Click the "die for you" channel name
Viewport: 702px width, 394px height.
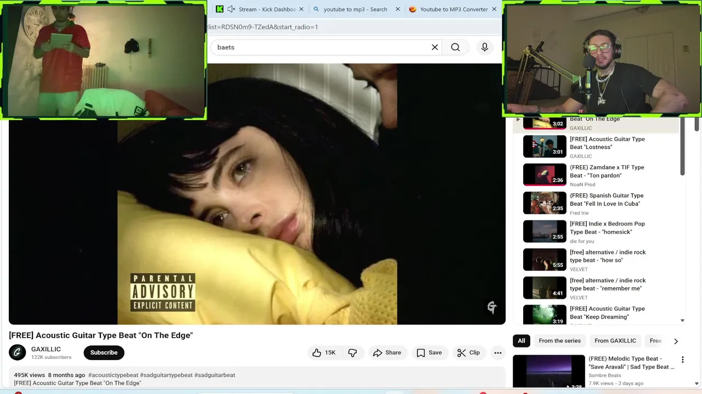pyautogui.click(x=582, y=241)
